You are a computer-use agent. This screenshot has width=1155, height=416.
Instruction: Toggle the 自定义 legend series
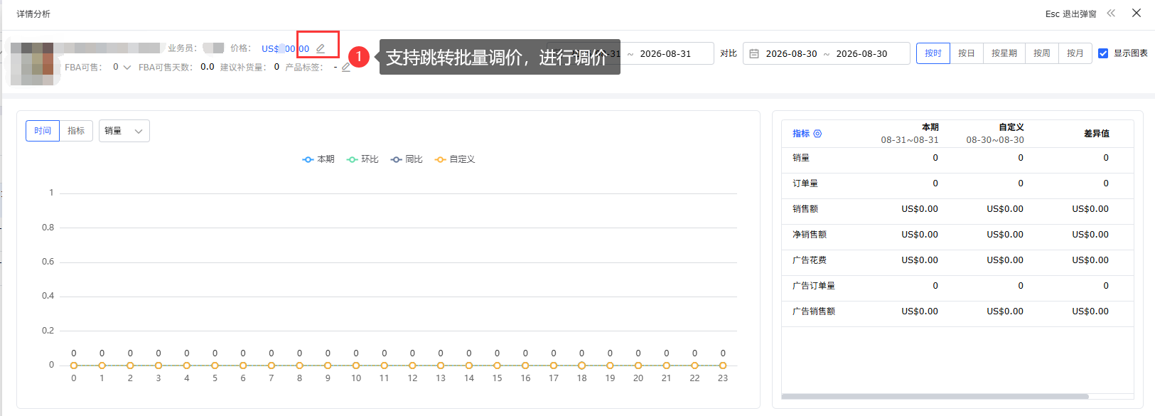(x=455, y=159)
